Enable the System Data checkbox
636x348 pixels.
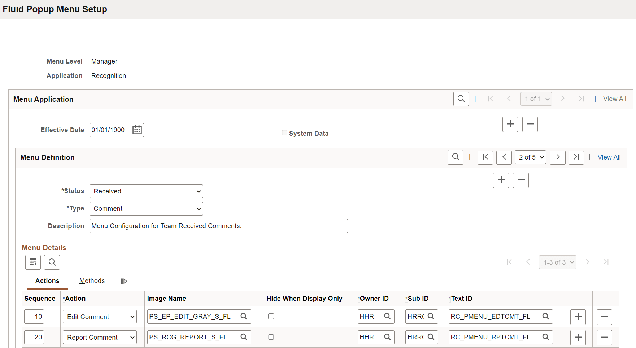tap(284, 132)
